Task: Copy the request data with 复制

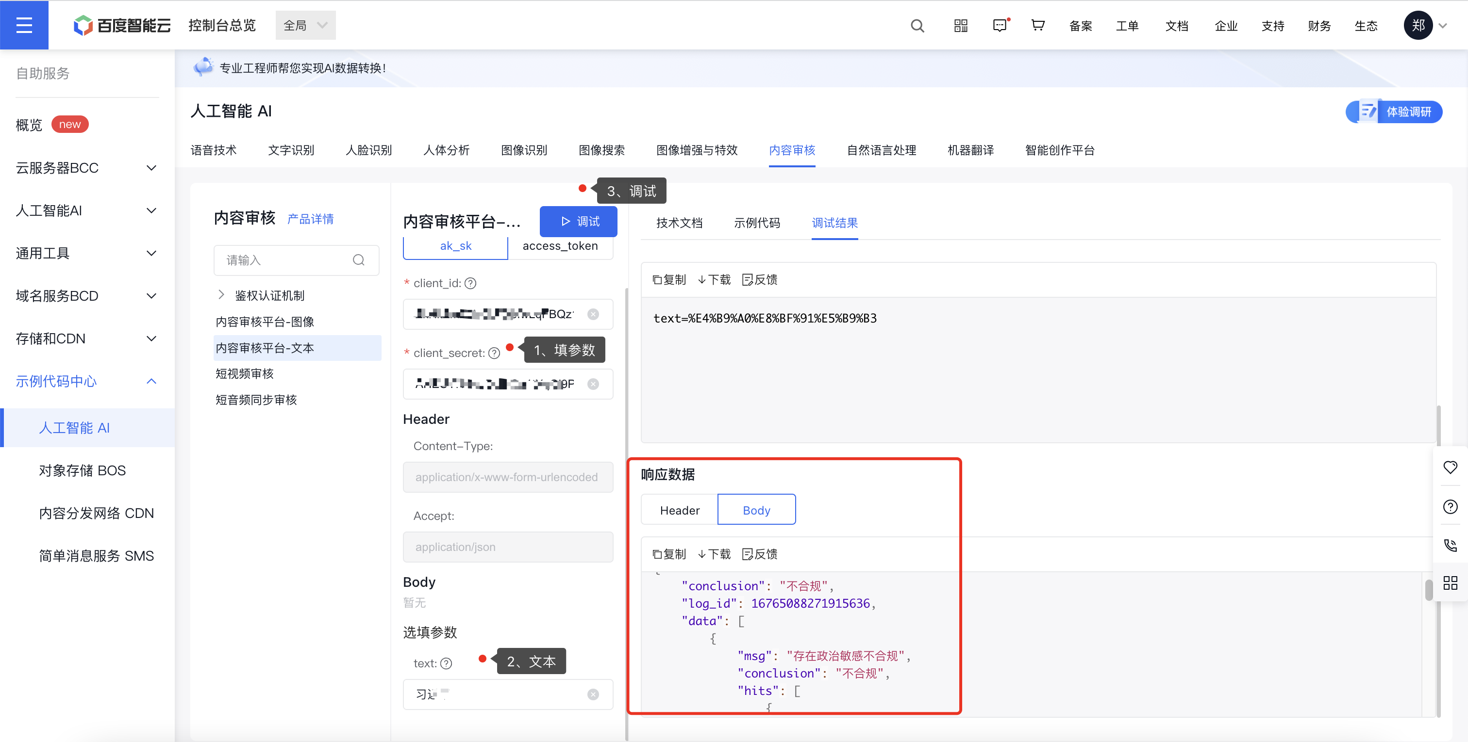Action: 669,280
